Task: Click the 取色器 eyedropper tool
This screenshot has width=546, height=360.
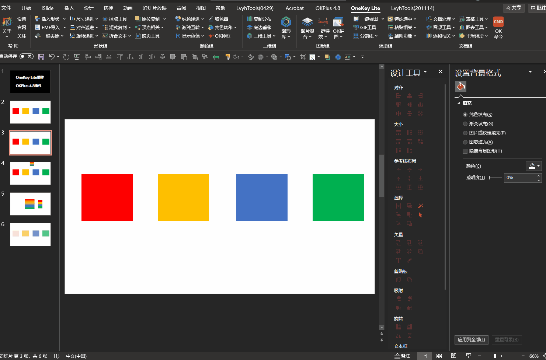Action: [218, 19]
